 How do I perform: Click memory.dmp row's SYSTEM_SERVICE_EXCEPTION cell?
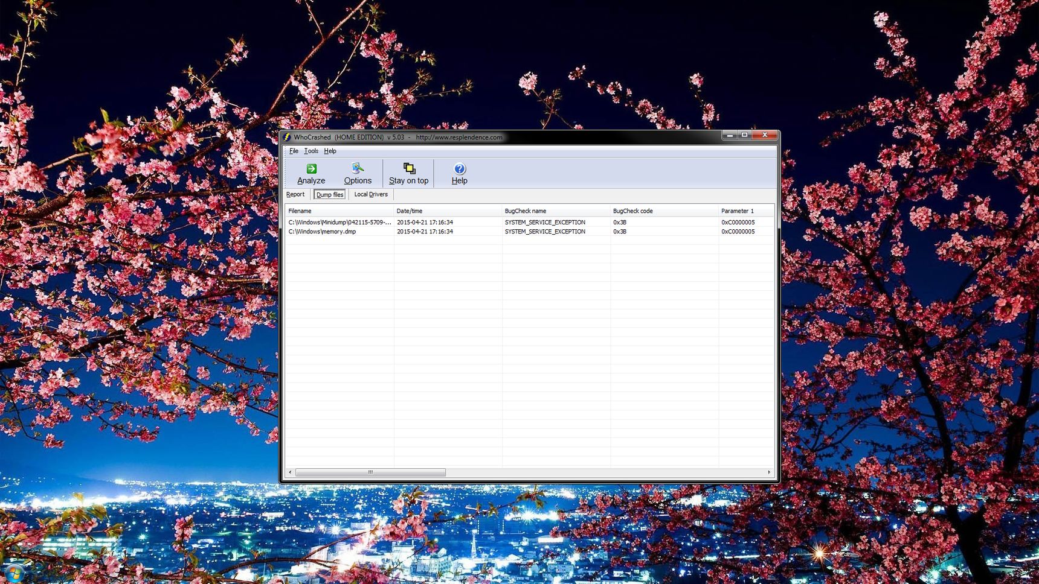[545, 232]
